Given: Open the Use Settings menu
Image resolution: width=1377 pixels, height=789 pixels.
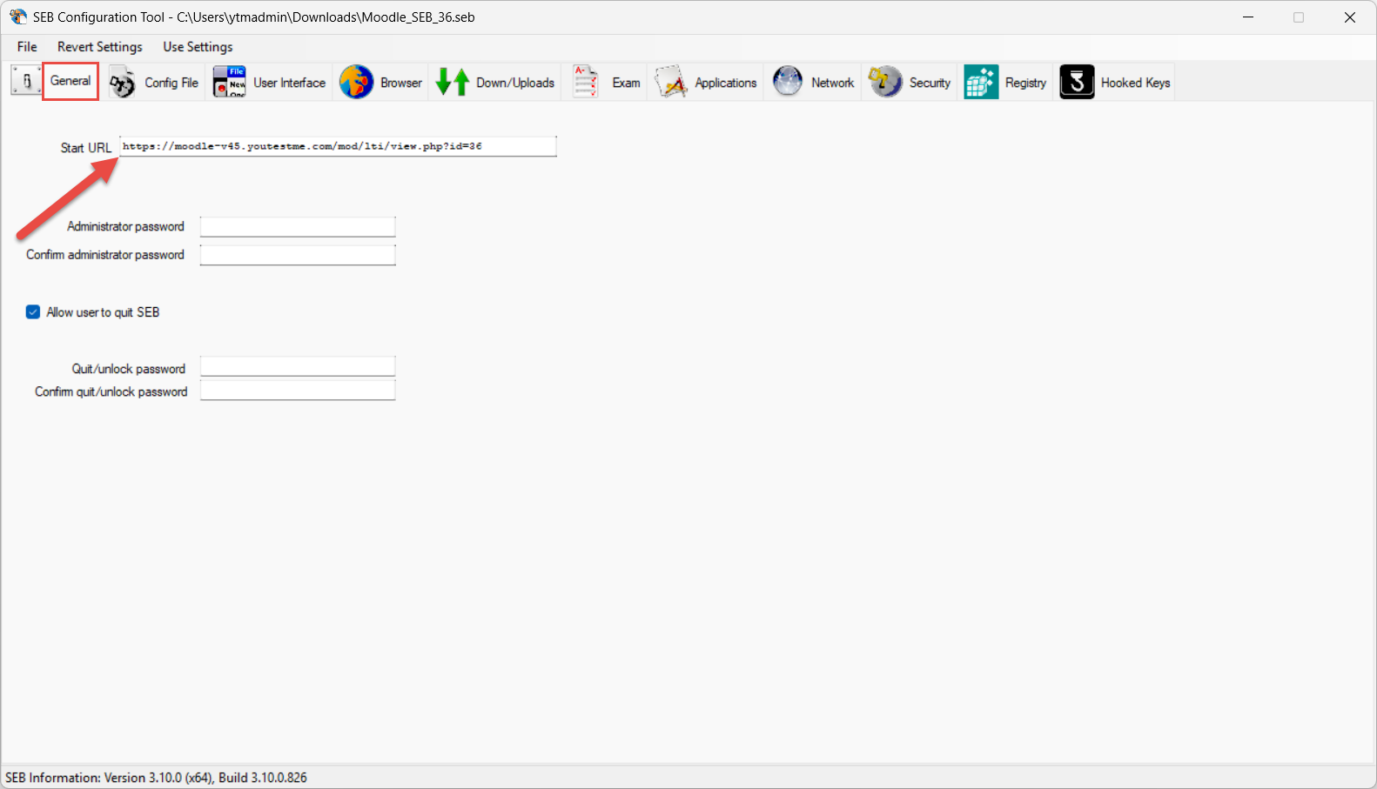Looking at the screenshot, I should (x=198, y=47).
